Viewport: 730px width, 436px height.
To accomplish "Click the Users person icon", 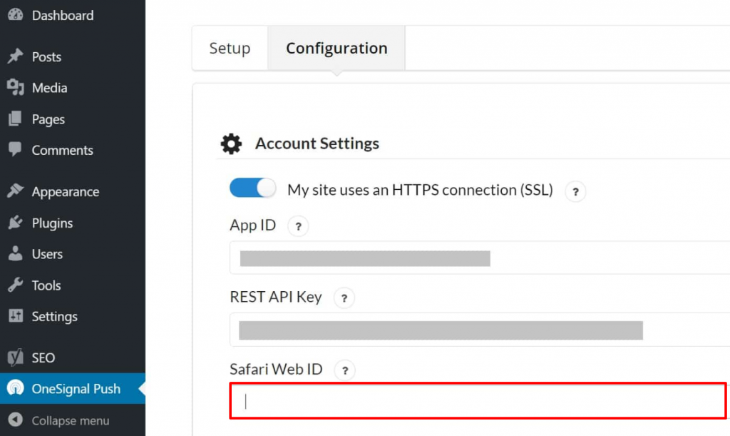I will (x=16, y=253).
